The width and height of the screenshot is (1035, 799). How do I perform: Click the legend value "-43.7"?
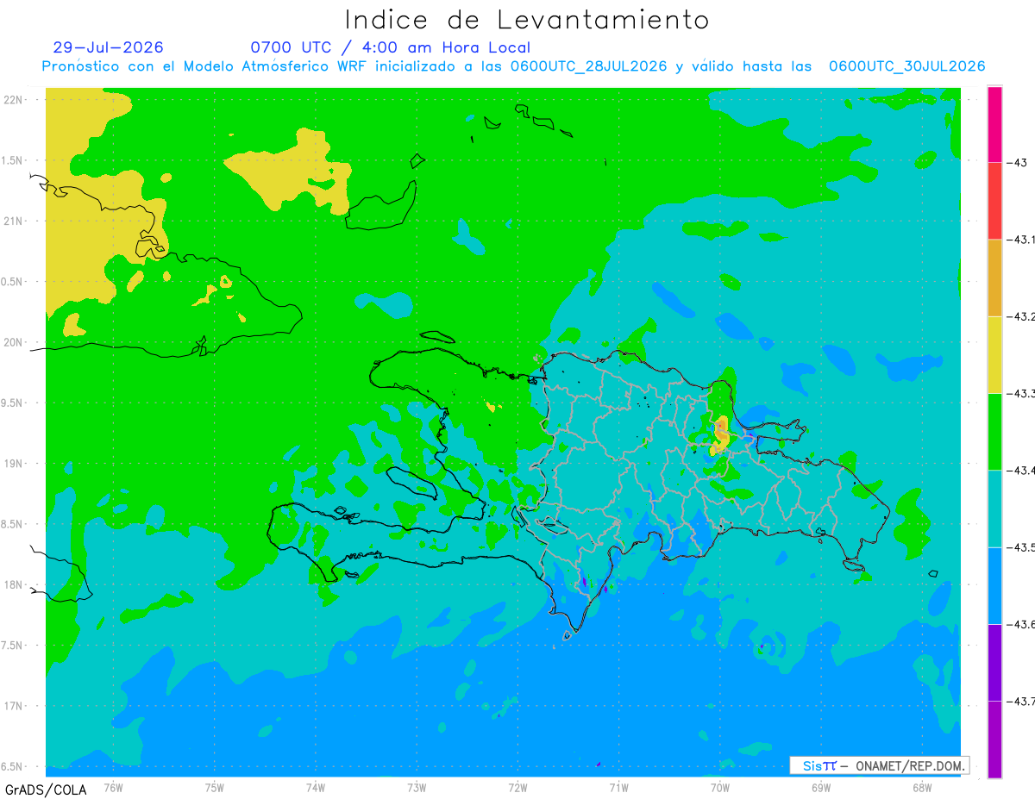coord(1019,701)
